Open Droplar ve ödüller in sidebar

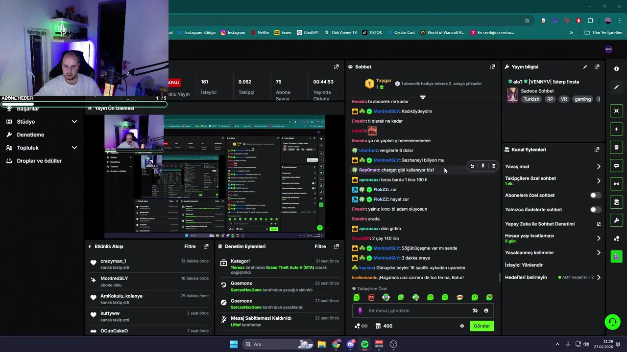pos(39,161)
